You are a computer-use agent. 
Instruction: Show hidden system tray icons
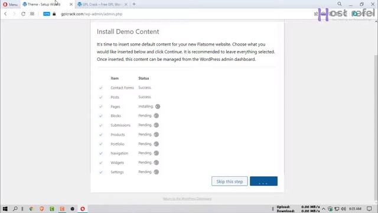click(324, 209)
